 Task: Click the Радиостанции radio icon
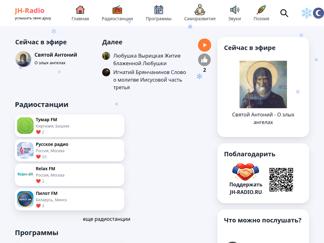point(117,10)
